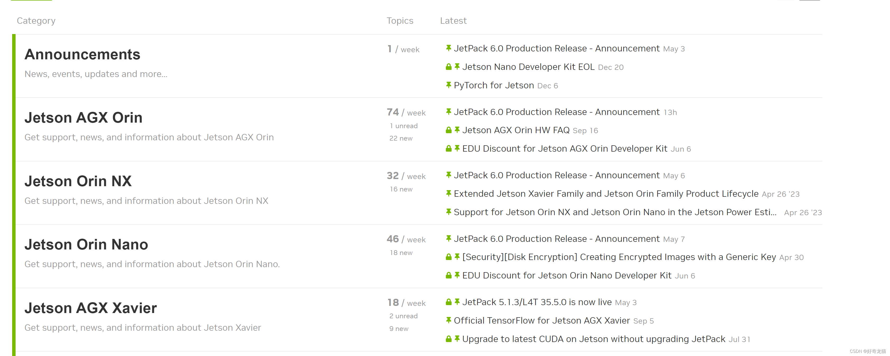This screenshot has width=890, height=356.
Task: Open the Jetson Orin Nano category
Action: click(86, 244)
